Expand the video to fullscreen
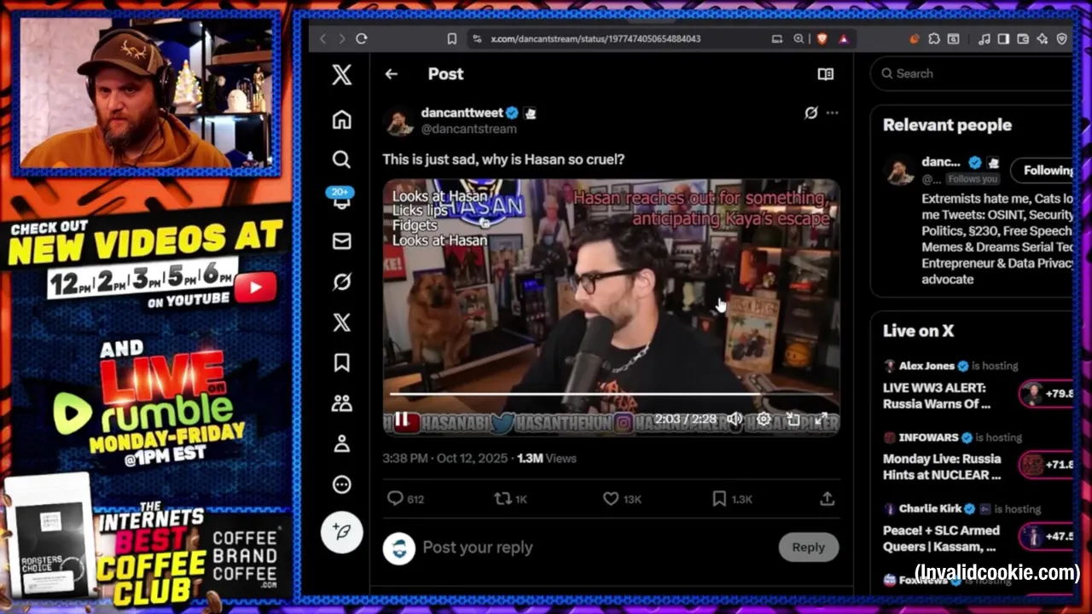Image resolution: width=1092 pixels, height=614 pixels. click(822, 419)
